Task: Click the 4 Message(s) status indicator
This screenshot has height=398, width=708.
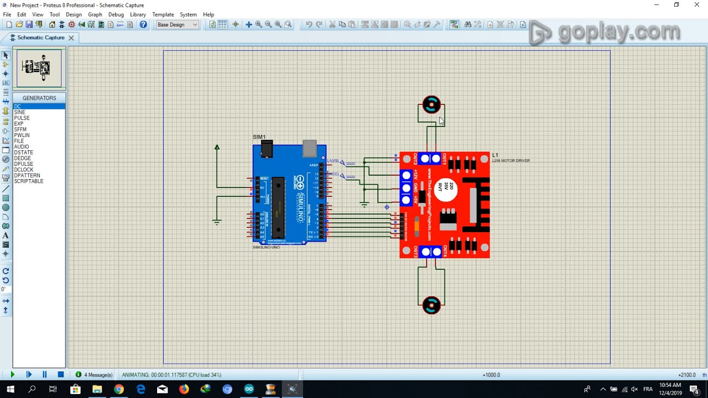Action: point(94,375)
